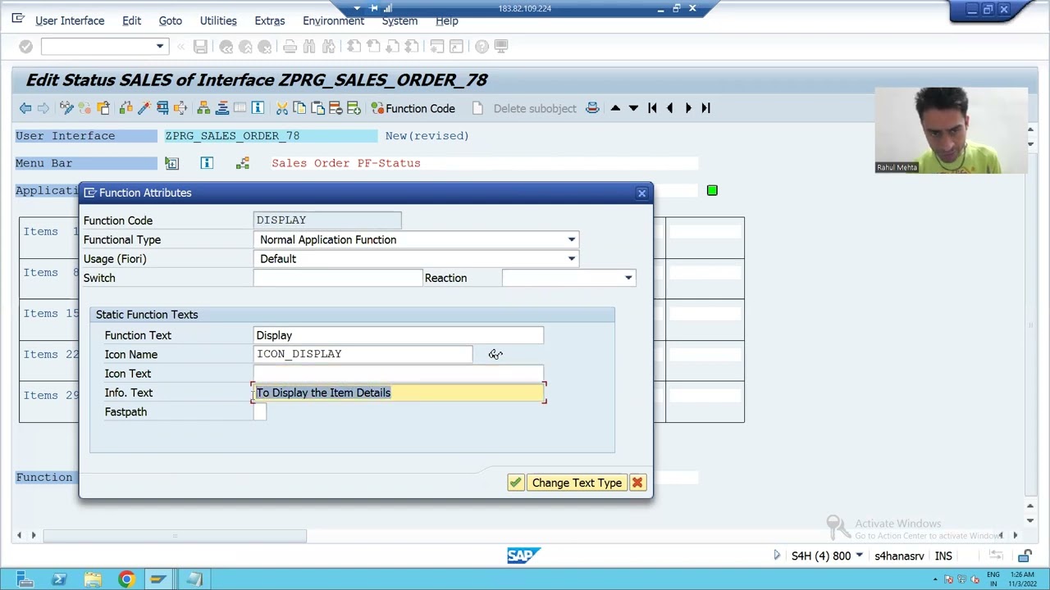Click the triangle expander in status bar

[x=777, y=556]
